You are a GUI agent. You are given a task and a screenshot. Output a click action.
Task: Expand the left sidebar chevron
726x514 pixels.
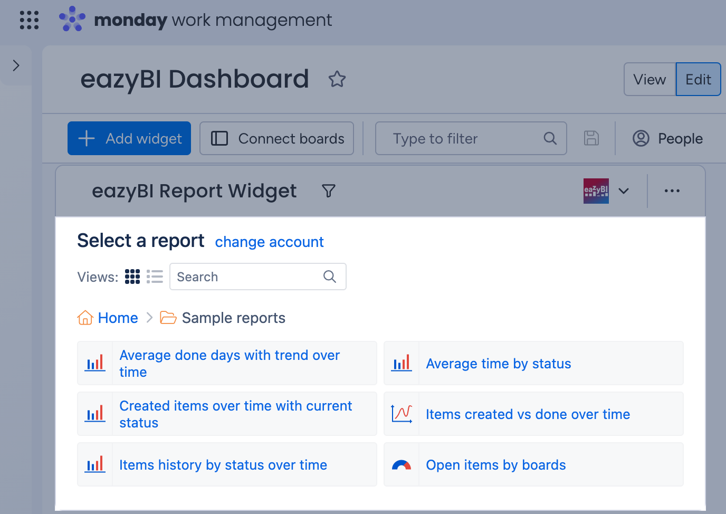16,65
